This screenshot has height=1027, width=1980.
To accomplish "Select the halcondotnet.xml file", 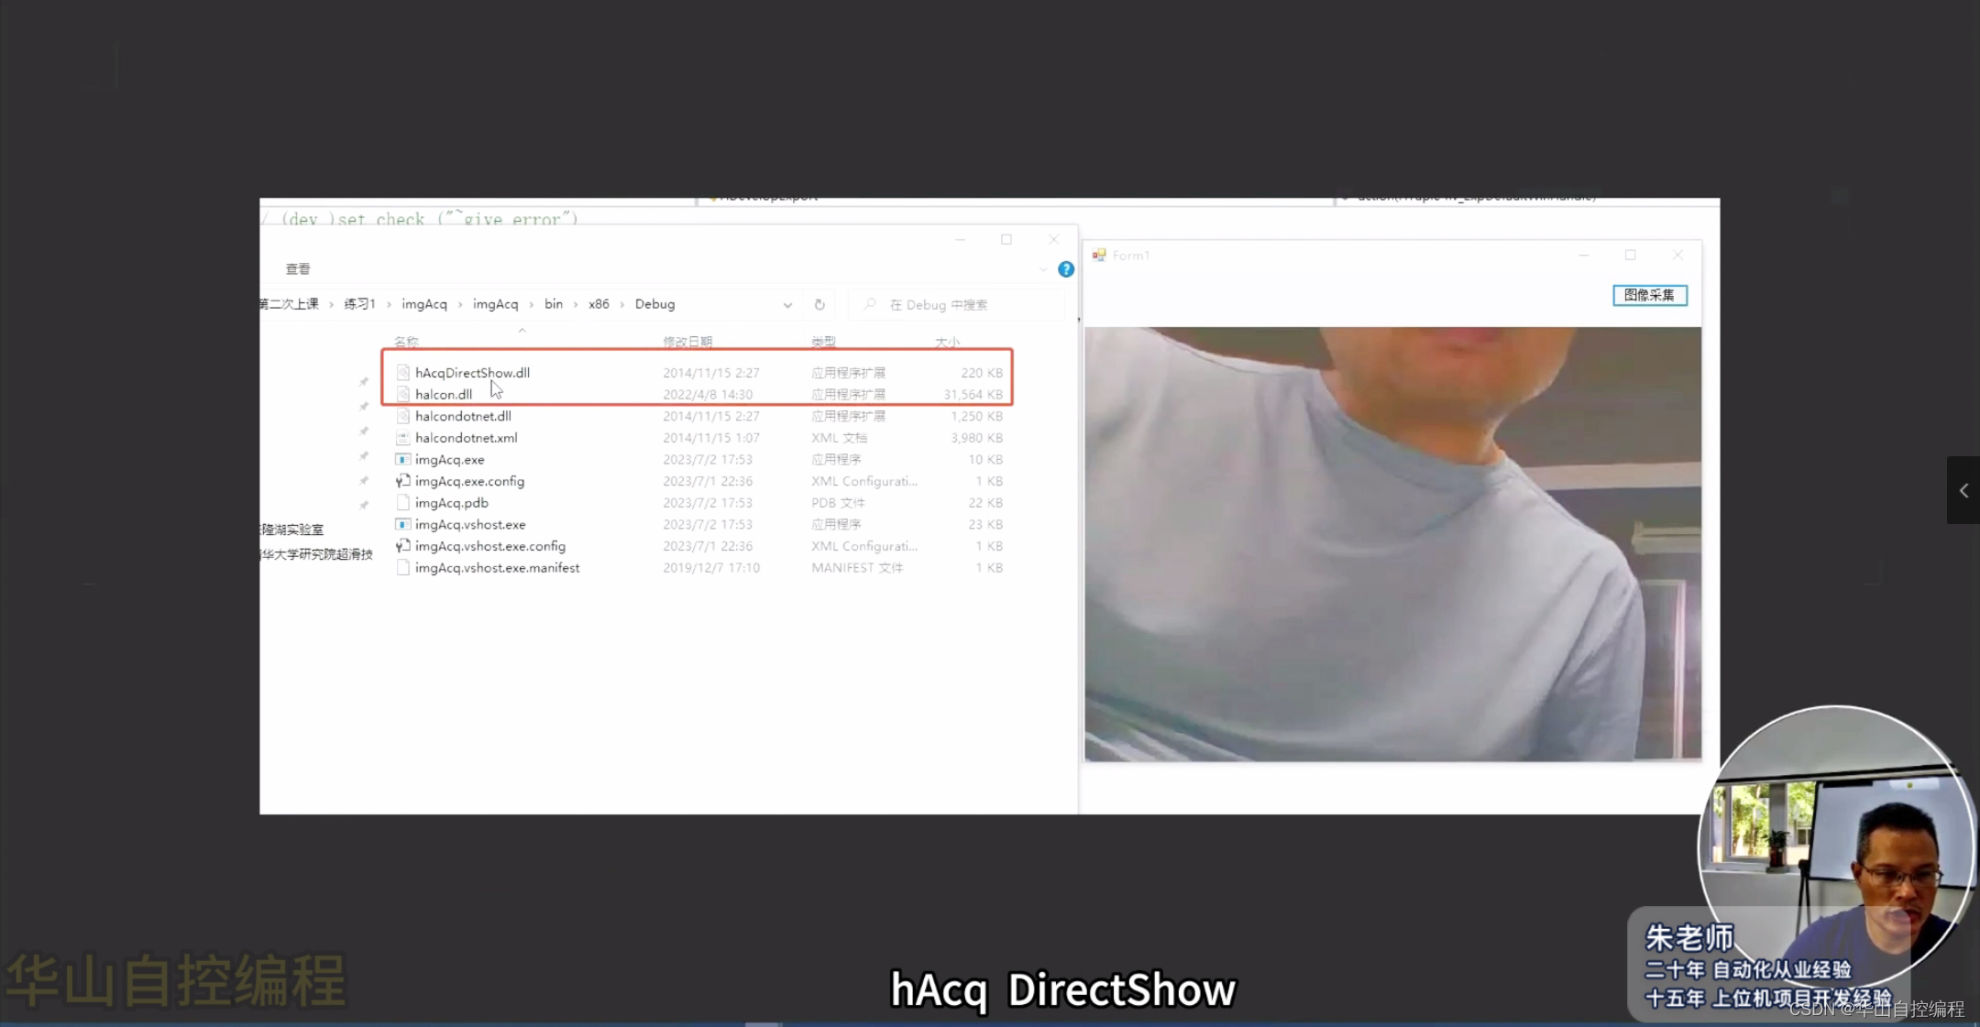I will 466,438.
